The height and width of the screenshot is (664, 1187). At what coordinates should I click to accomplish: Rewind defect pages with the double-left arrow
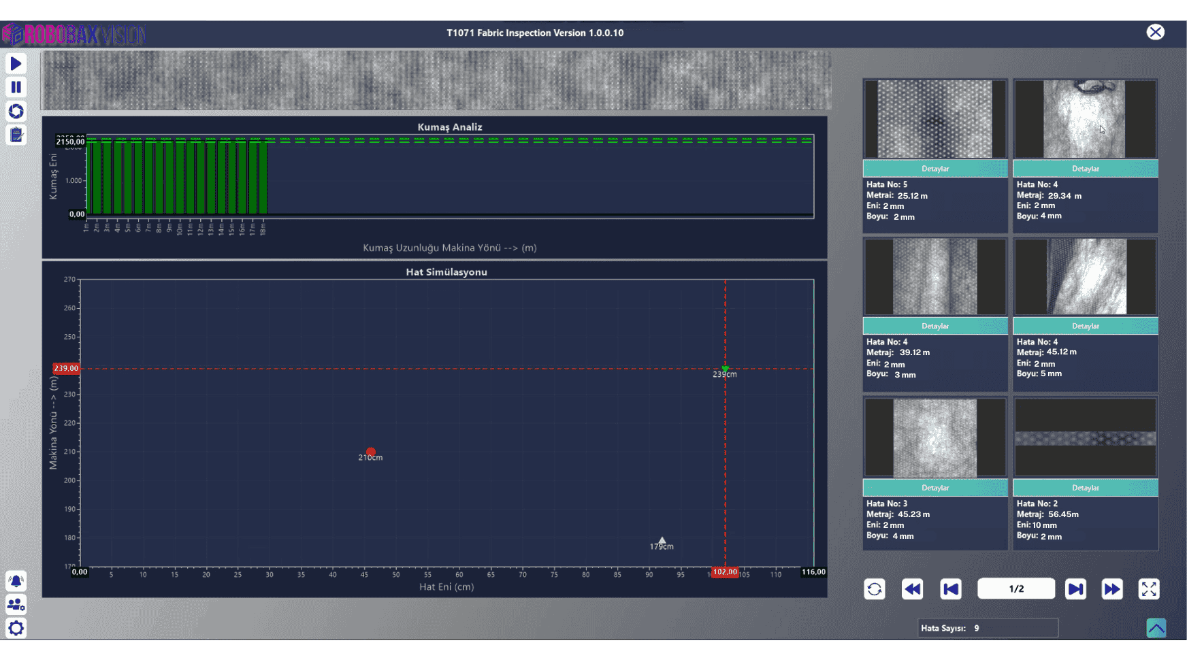tap(913, 589)
